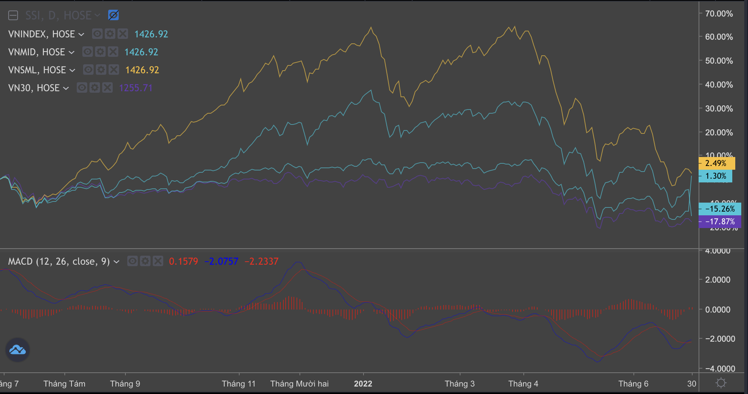The image size is (748, 394).
Task: Toggle visibility eye for VNSML line
Action: (x=88, y=70)
